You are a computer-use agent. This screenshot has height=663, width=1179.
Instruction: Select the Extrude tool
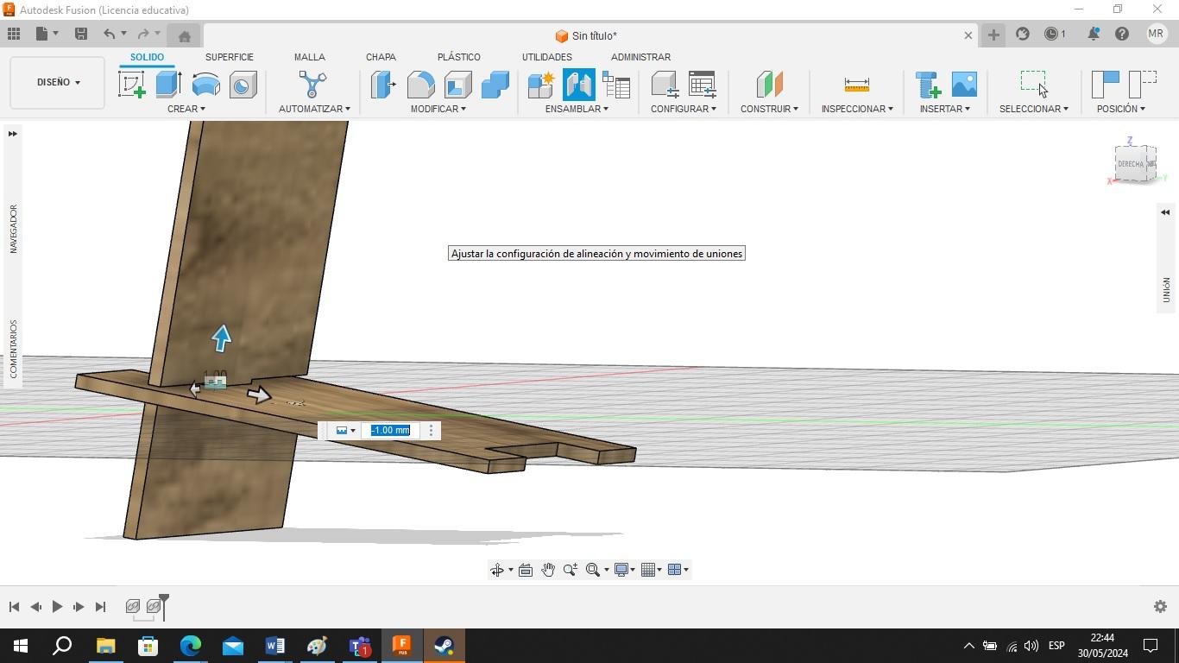pyautogui.click(x=169, y=85)
